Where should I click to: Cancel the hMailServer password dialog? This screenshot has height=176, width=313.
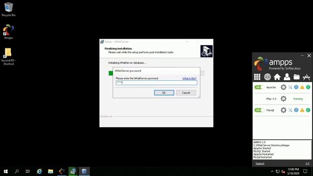coord(186,92)
